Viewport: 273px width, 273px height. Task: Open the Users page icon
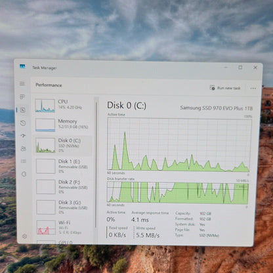pyautogui.click(x=24, y=149)
